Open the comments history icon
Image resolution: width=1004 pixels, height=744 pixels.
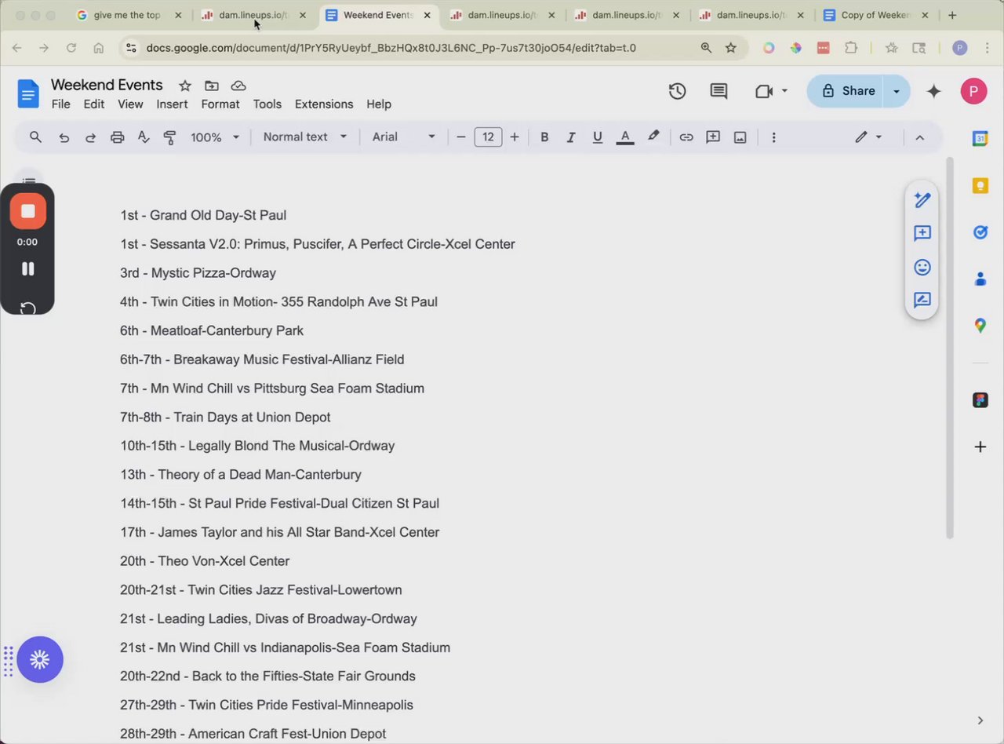pyautogui.click(x=718, y=92)
